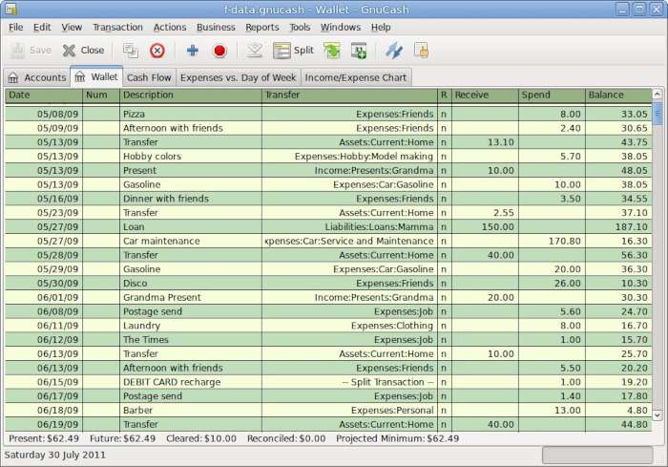Click The Times description cell
The image size is (668, 467).
pos(191,339)
